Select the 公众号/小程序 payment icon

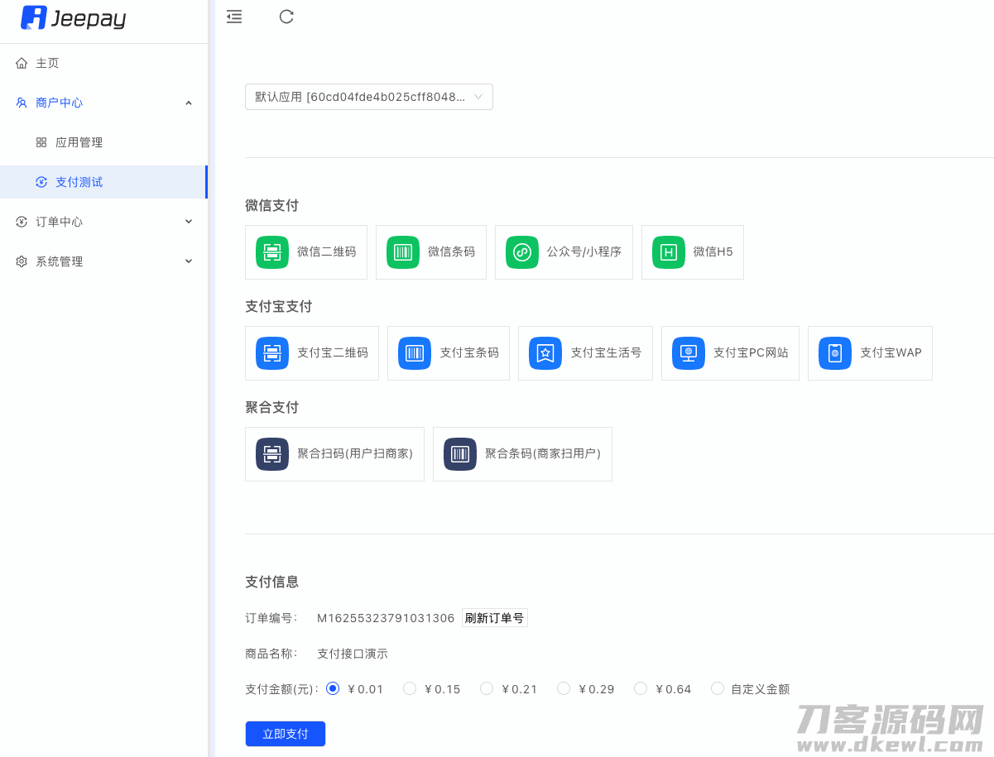point(522,252)
